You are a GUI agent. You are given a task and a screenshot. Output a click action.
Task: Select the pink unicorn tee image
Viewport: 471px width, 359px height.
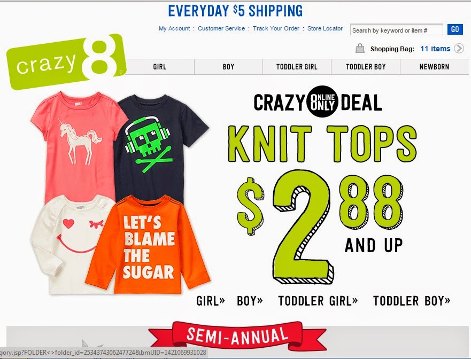point(76,146)
